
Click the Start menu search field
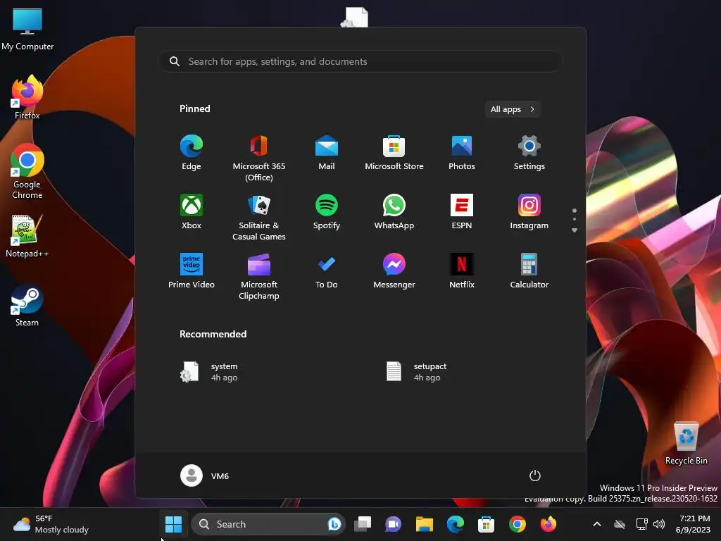pyautogui.click(x=360, y=62)
